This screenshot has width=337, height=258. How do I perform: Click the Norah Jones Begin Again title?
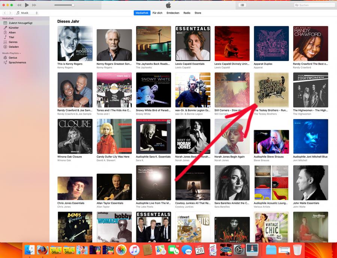click(230, 157)
